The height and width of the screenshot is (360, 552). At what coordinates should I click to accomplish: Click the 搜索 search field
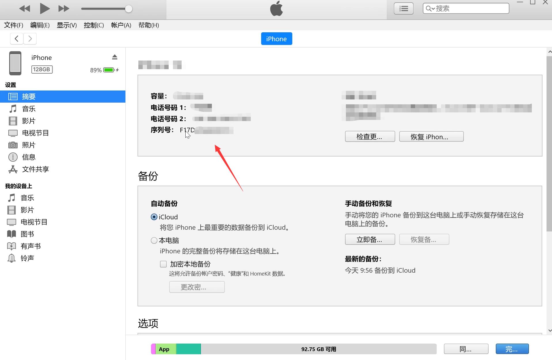(466, 8)
